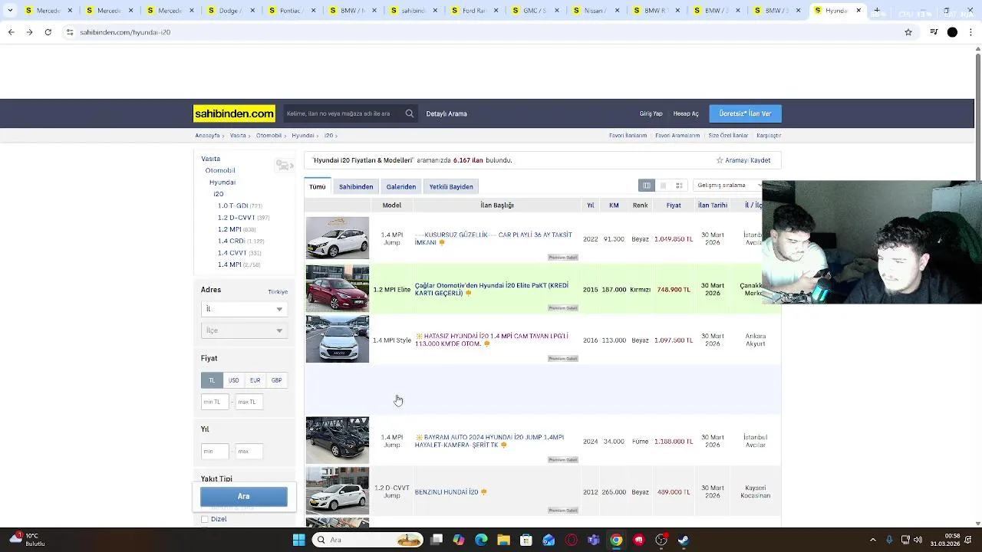Reload the page with the refresh icon
The width and height of the screenshot is (982, 552).
[x=48, y=32]
